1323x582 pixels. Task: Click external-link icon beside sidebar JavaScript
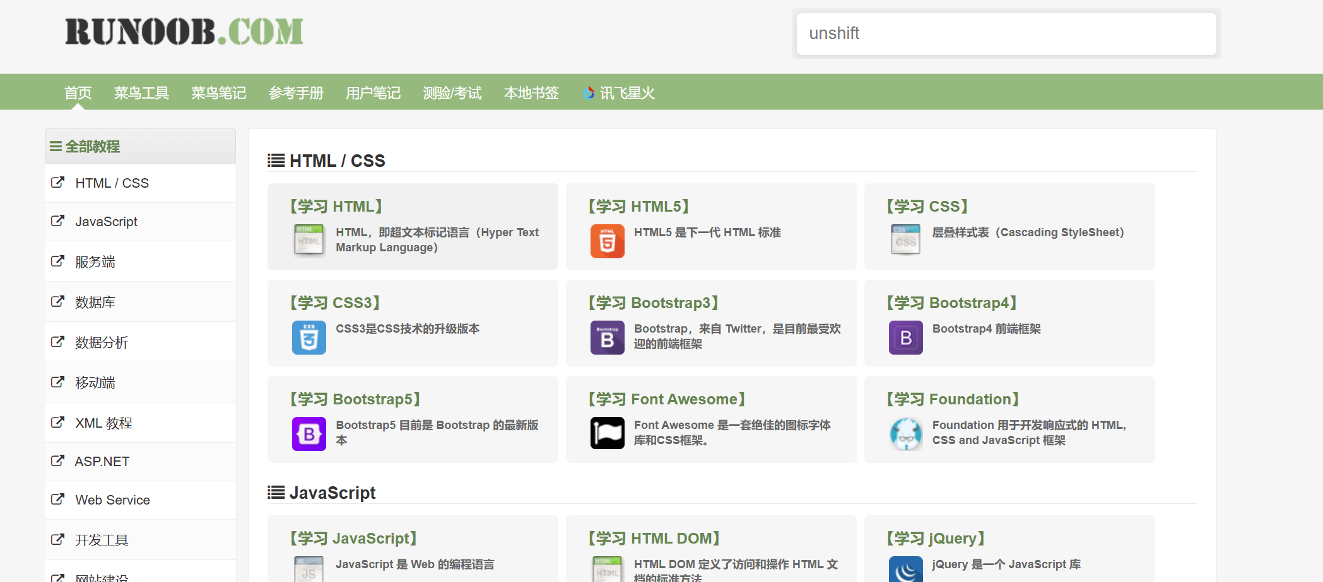[x=57, y=221]
